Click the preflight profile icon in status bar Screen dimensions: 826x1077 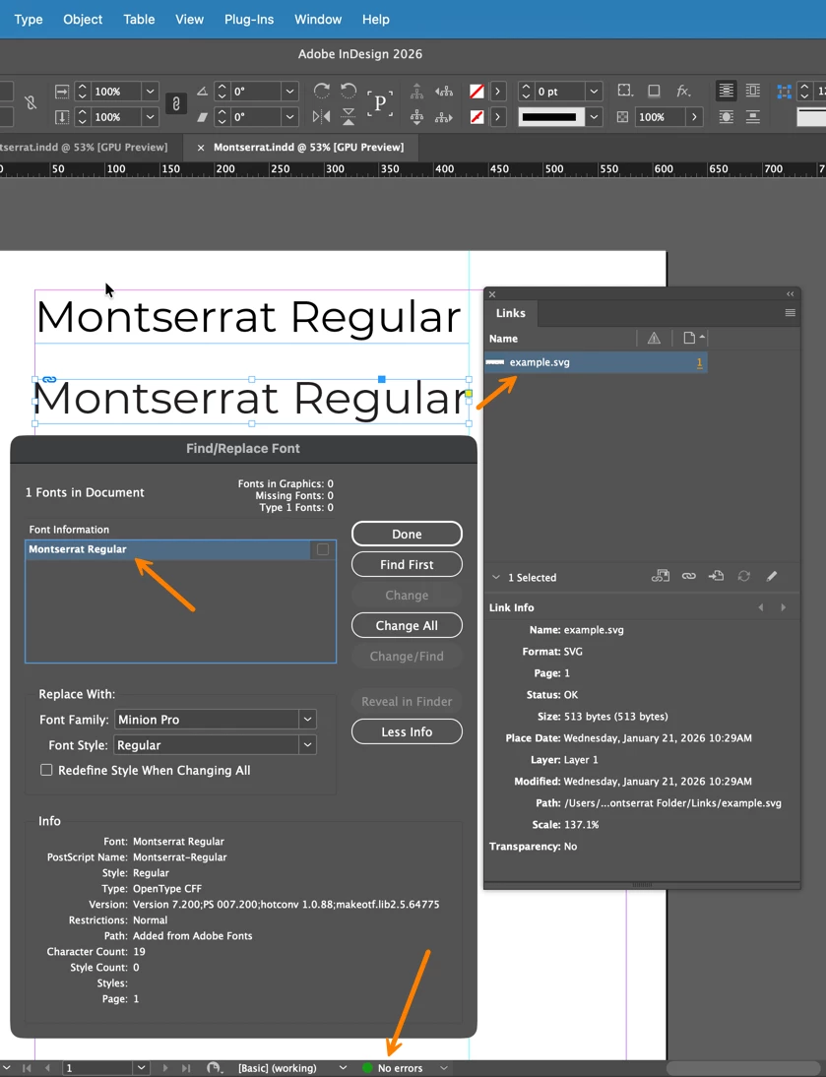(x=215, y=1068)
